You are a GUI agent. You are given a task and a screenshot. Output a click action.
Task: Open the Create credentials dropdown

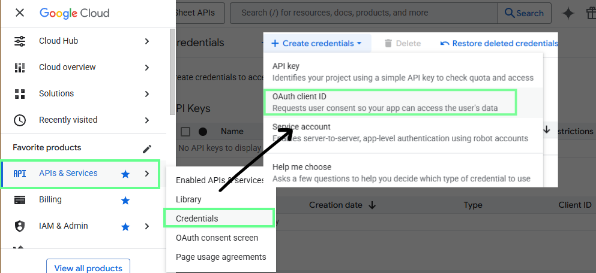[317, 43]
